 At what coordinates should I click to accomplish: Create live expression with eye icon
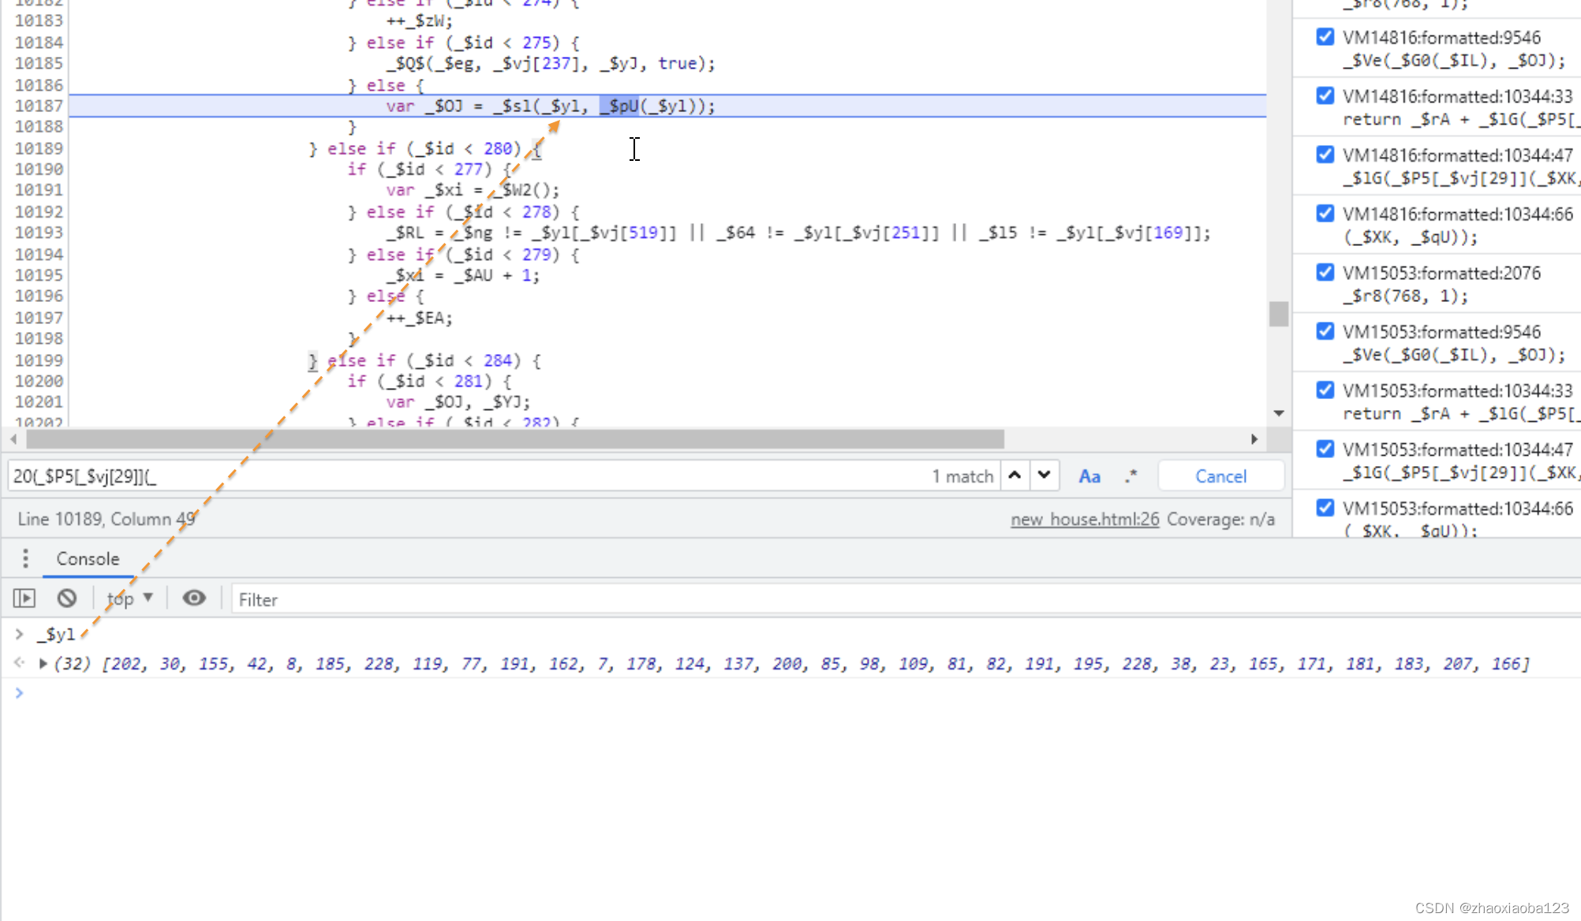coord(194,598)
